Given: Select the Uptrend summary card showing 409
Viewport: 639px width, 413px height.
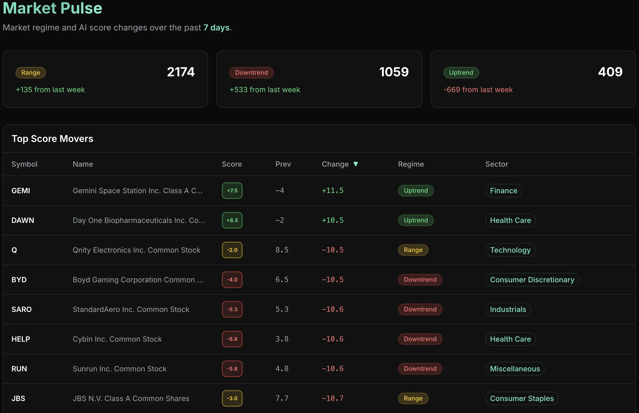Looking at the screenshot, I should pos(532,79).
